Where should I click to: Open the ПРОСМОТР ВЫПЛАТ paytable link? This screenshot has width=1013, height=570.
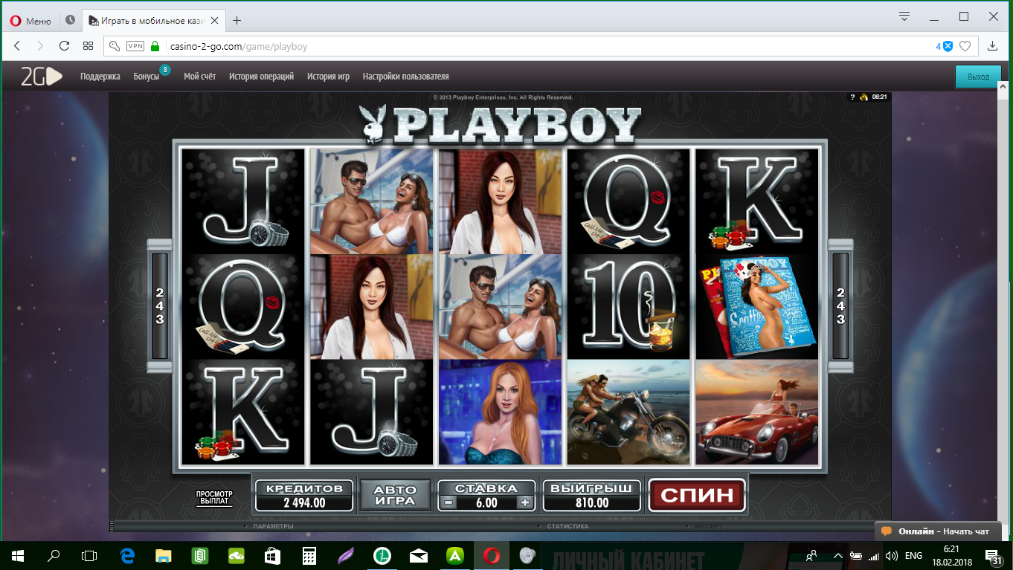[214, 498]
